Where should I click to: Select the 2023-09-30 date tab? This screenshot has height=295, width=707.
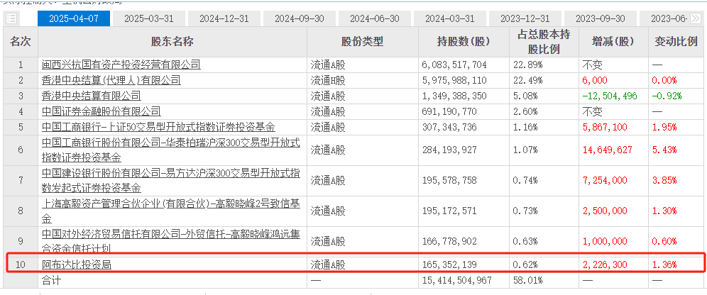tap(600, 18)
